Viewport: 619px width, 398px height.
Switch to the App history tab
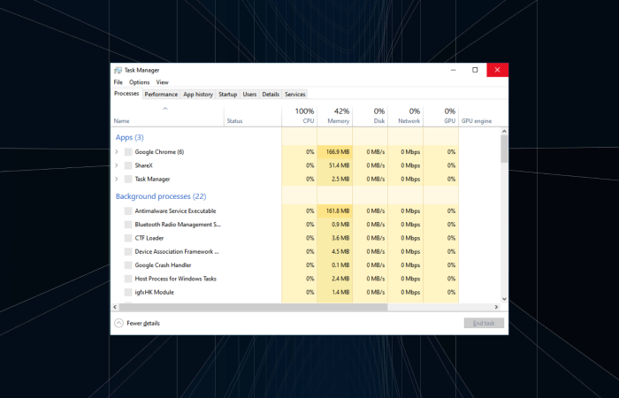coord(198,95)
